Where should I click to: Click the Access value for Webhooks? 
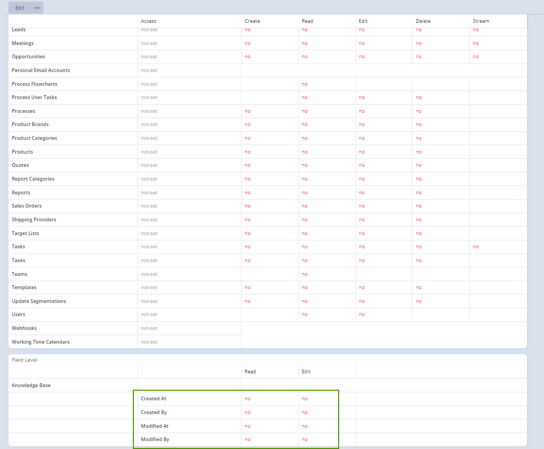coord(149,328)
